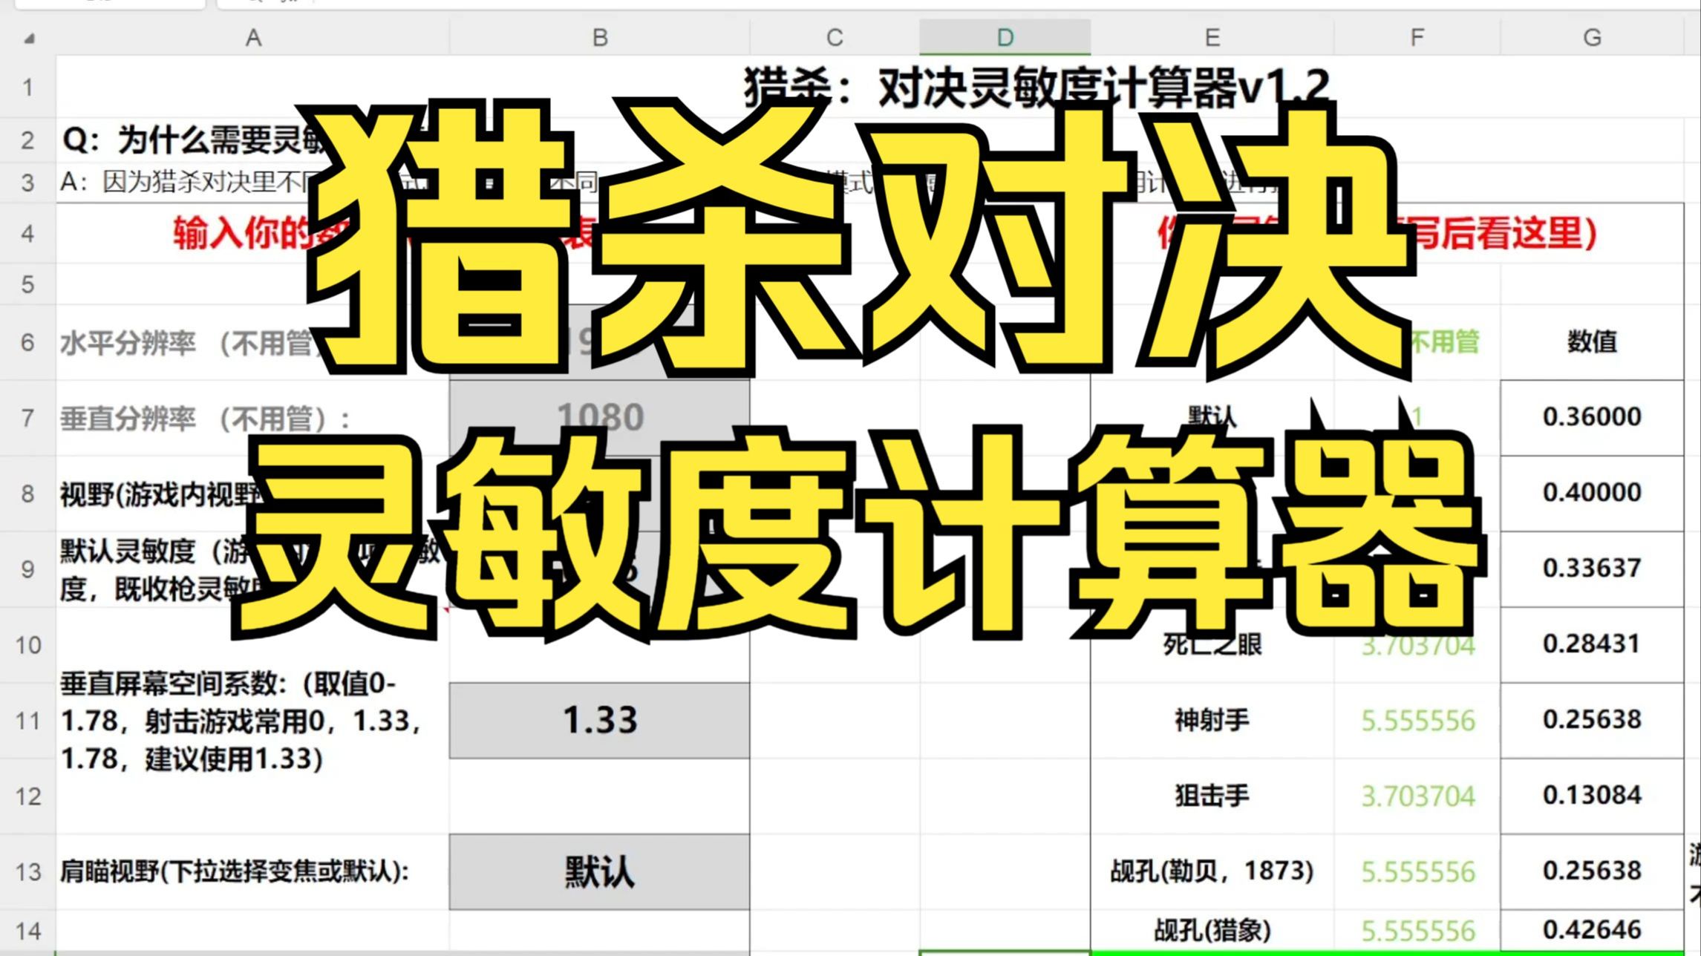Select column A header
Viewport: 1701px width, 956px height.
click(x=253, y=37)
